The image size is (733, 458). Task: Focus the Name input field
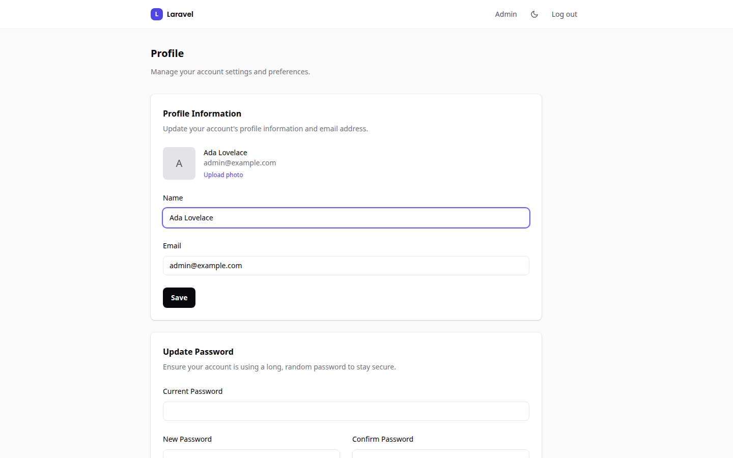click(346, 218)
